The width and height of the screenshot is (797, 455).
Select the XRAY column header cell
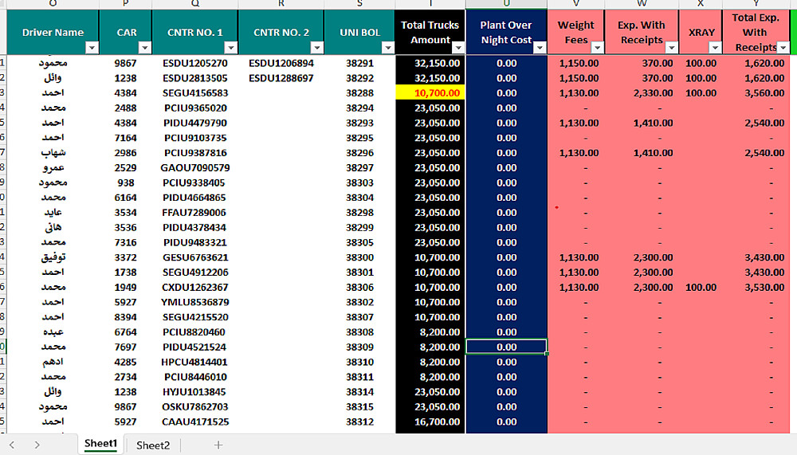click(701, 32)
